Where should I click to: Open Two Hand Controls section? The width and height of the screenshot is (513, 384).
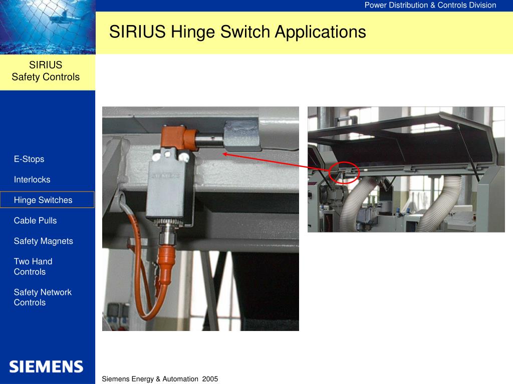[33, 266]
